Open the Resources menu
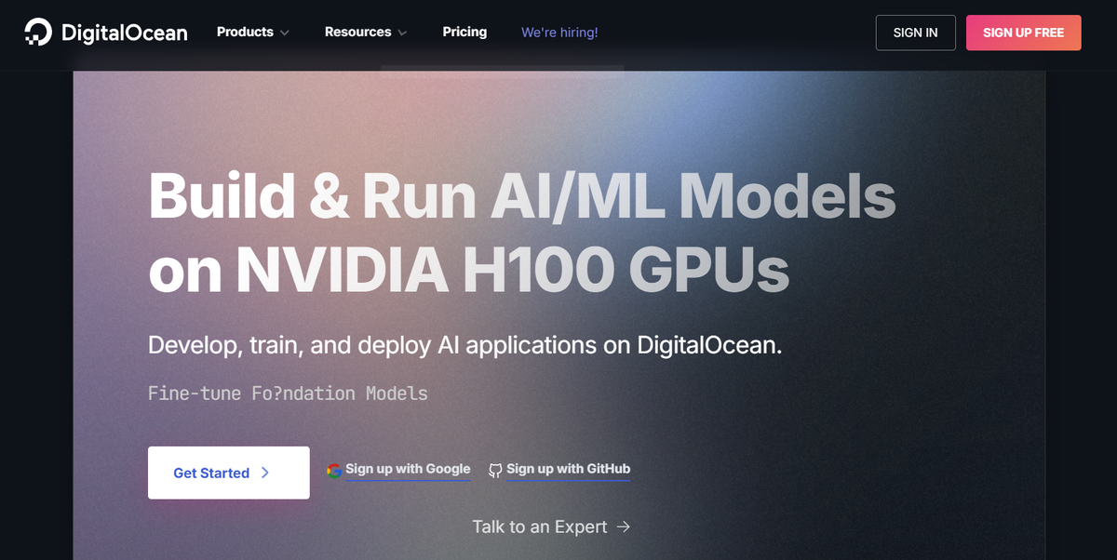 (366, 32)
